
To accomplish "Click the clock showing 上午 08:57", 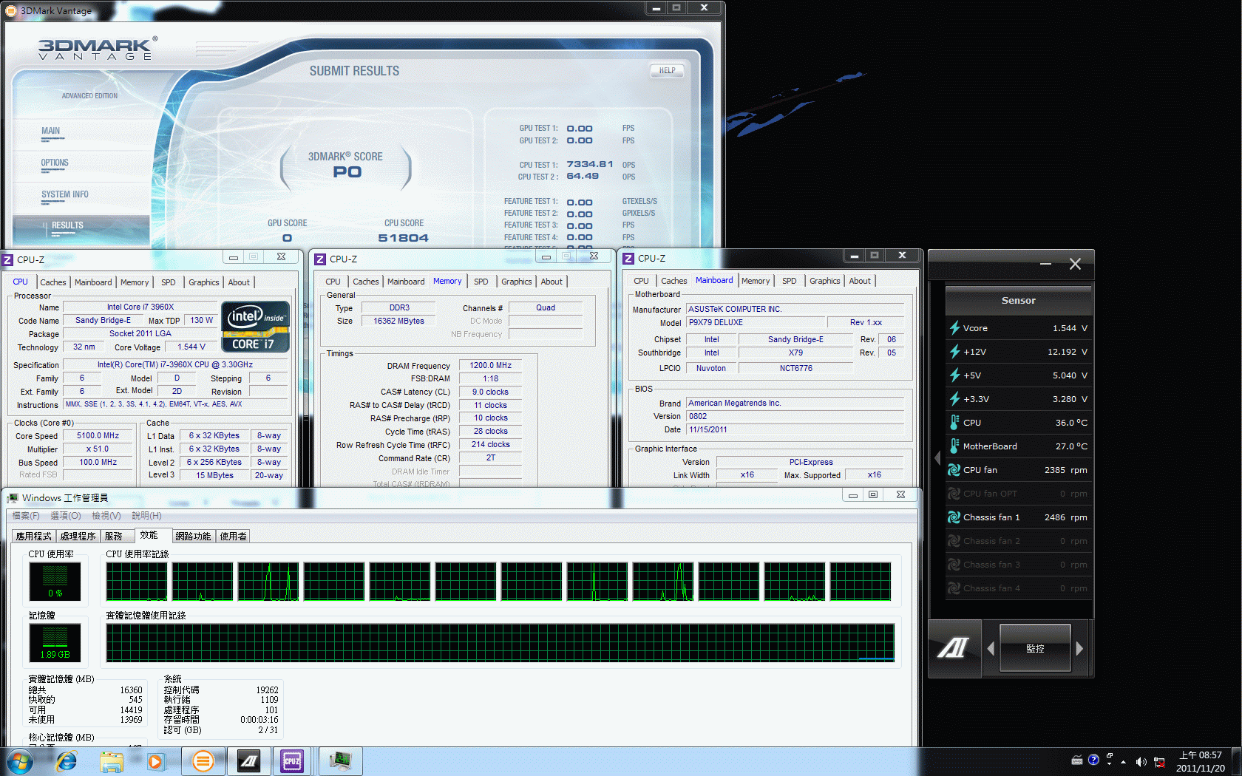I will click(x=1201, y=755).
